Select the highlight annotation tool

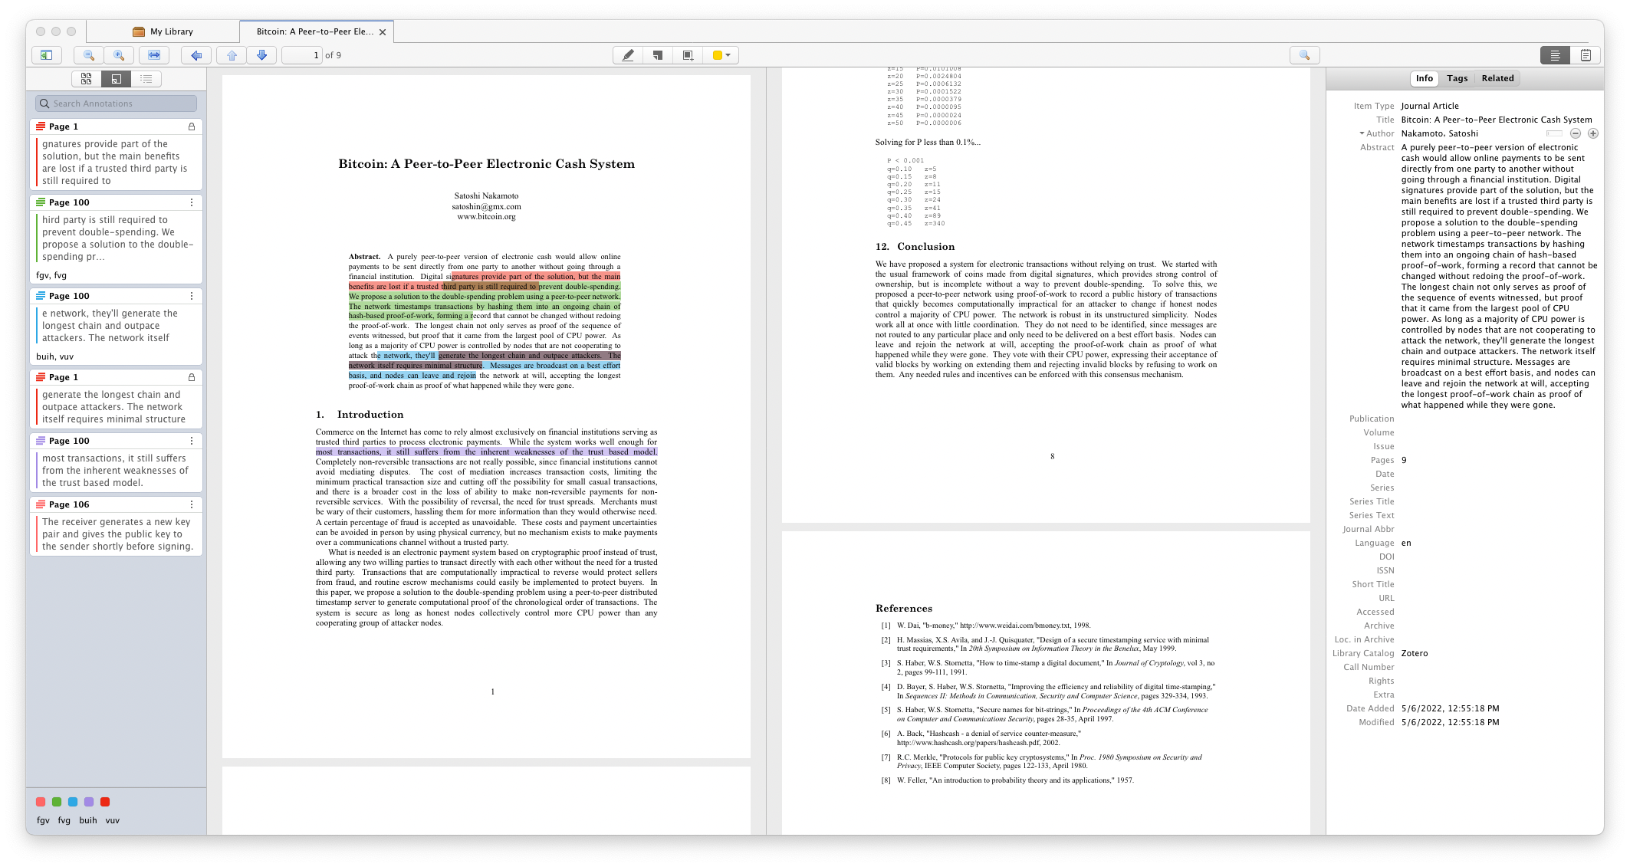628,54
